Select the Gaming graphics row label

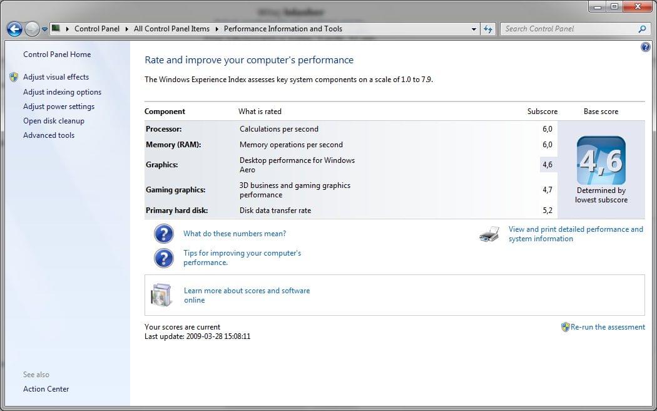click(x=176, y=190)
